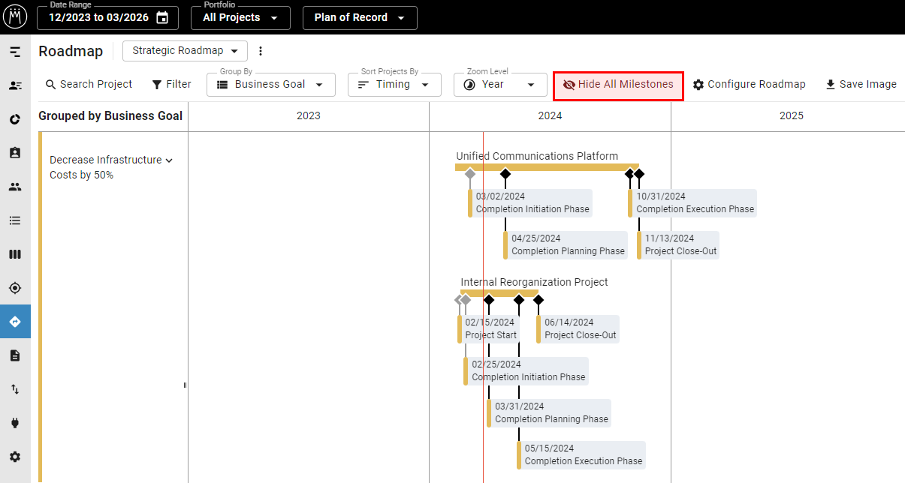Open the roadmap three-dot overflow menu

click(x=260, y=50)
